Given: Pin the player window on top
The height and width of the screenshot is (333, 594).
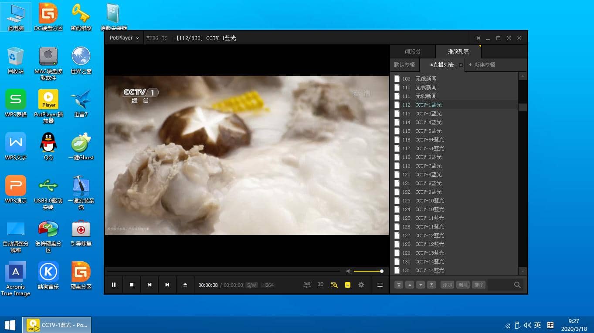Looking at the screenshot, I should pyautogui.click(x=477, y=38).
